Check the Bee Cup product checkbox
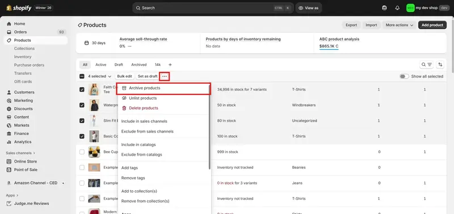This screenshot has height=214, width=454. (82, 152)
